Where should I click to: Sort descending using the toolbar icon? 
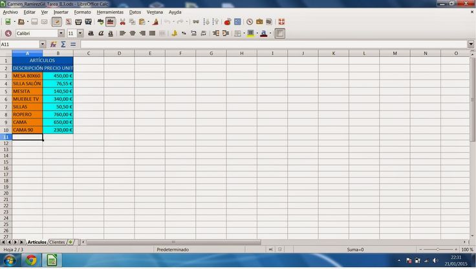215,21
